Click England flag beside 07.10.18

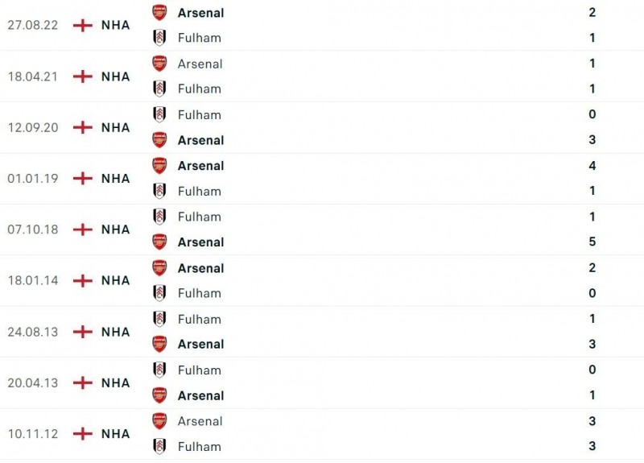click(82, 229)
